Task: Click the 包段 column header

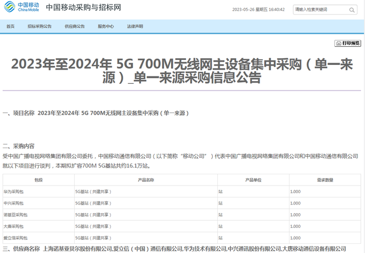Action: 39,180
